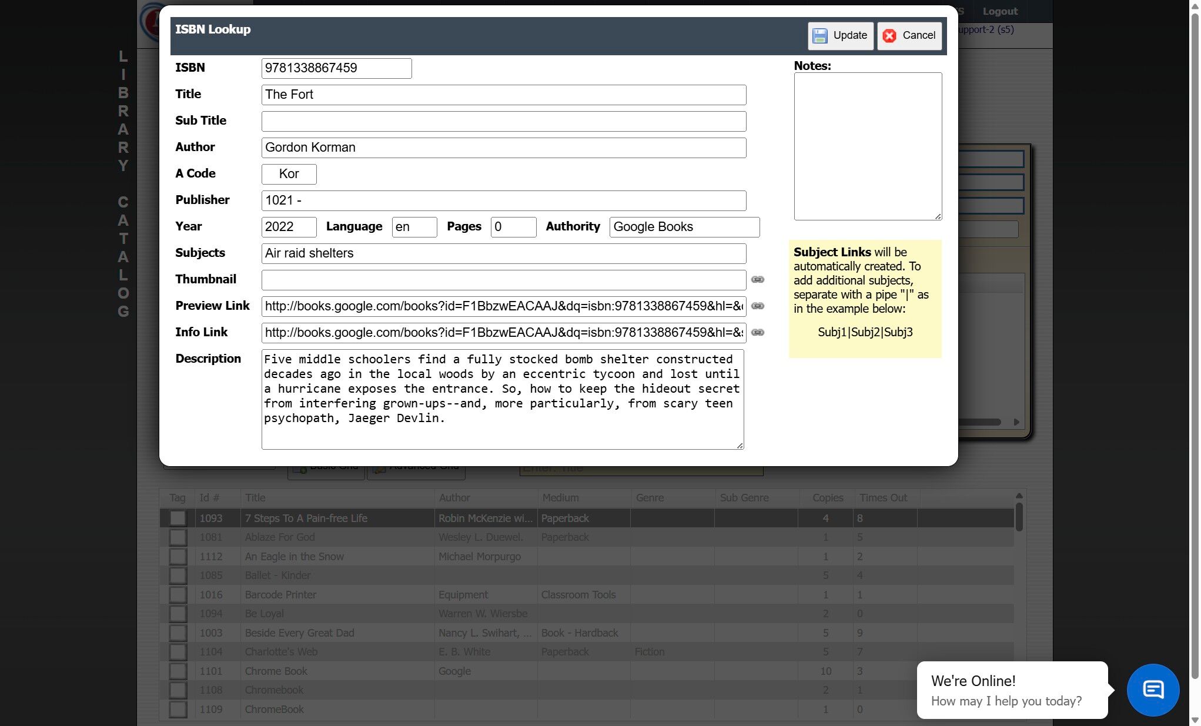Click the Title column header in grid

[x=255, y=498]
